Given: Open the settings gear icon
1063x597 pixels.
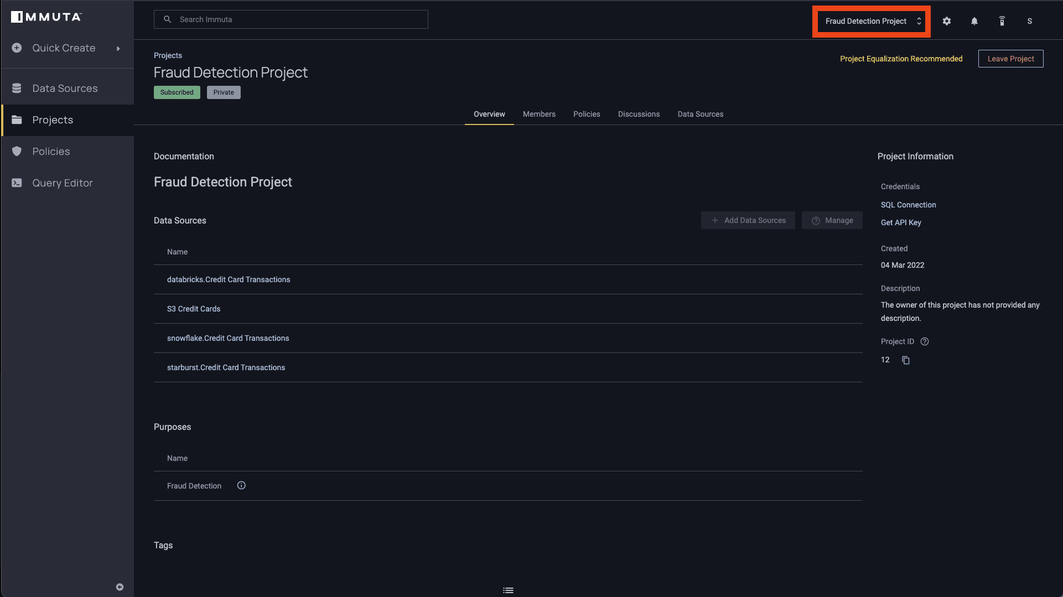Looking at the screenshot, I should 947,21.
